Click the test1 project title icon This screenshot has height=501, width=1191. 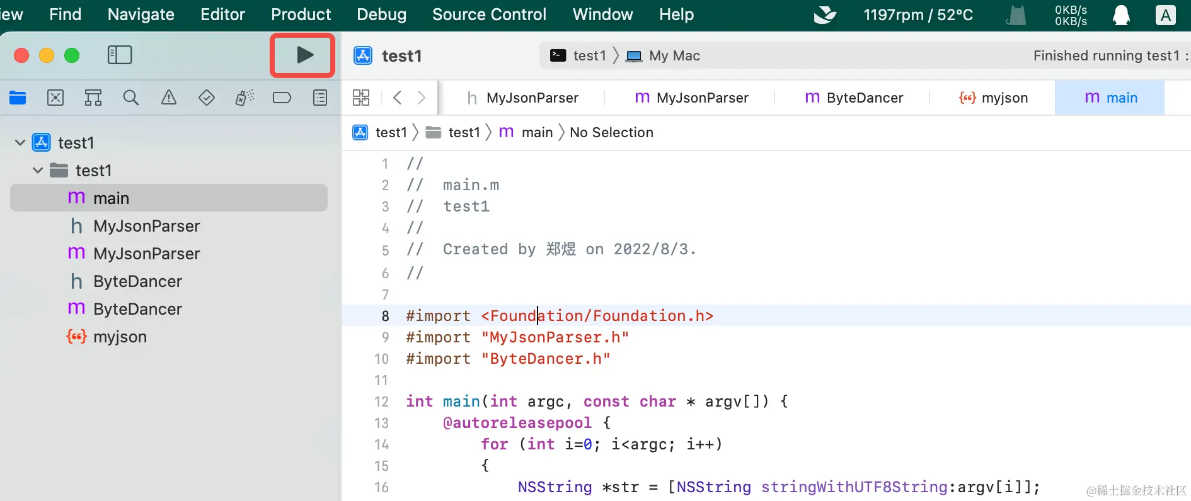point(363,55)
